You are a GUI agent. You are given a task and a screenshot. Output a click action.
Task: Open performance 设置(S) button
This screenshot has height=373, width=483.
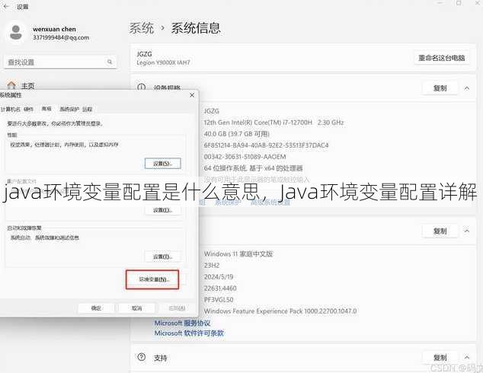162,164
